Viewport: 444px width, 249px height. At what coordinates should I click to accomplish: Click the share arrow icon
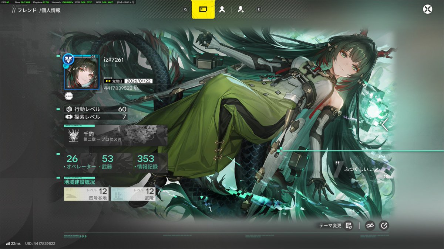pyautogui.click(x=384, y=226)
